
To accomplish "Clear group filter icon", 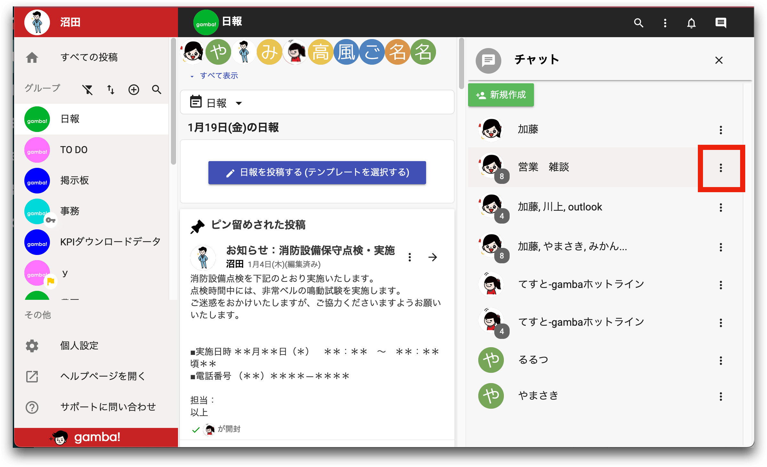I will click(x=87, y=90).
